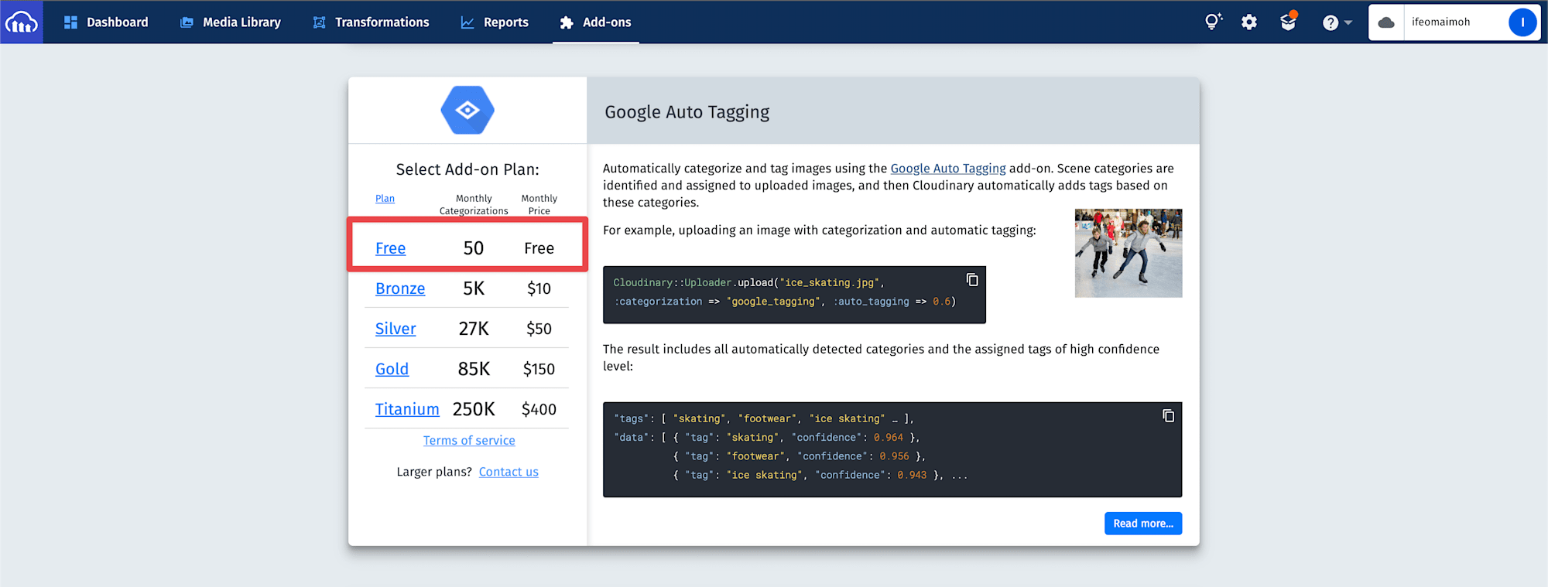Copy the tags JSON result snippet
1548x587 pixels.
pyautogui.click(x=1168, y=416)
